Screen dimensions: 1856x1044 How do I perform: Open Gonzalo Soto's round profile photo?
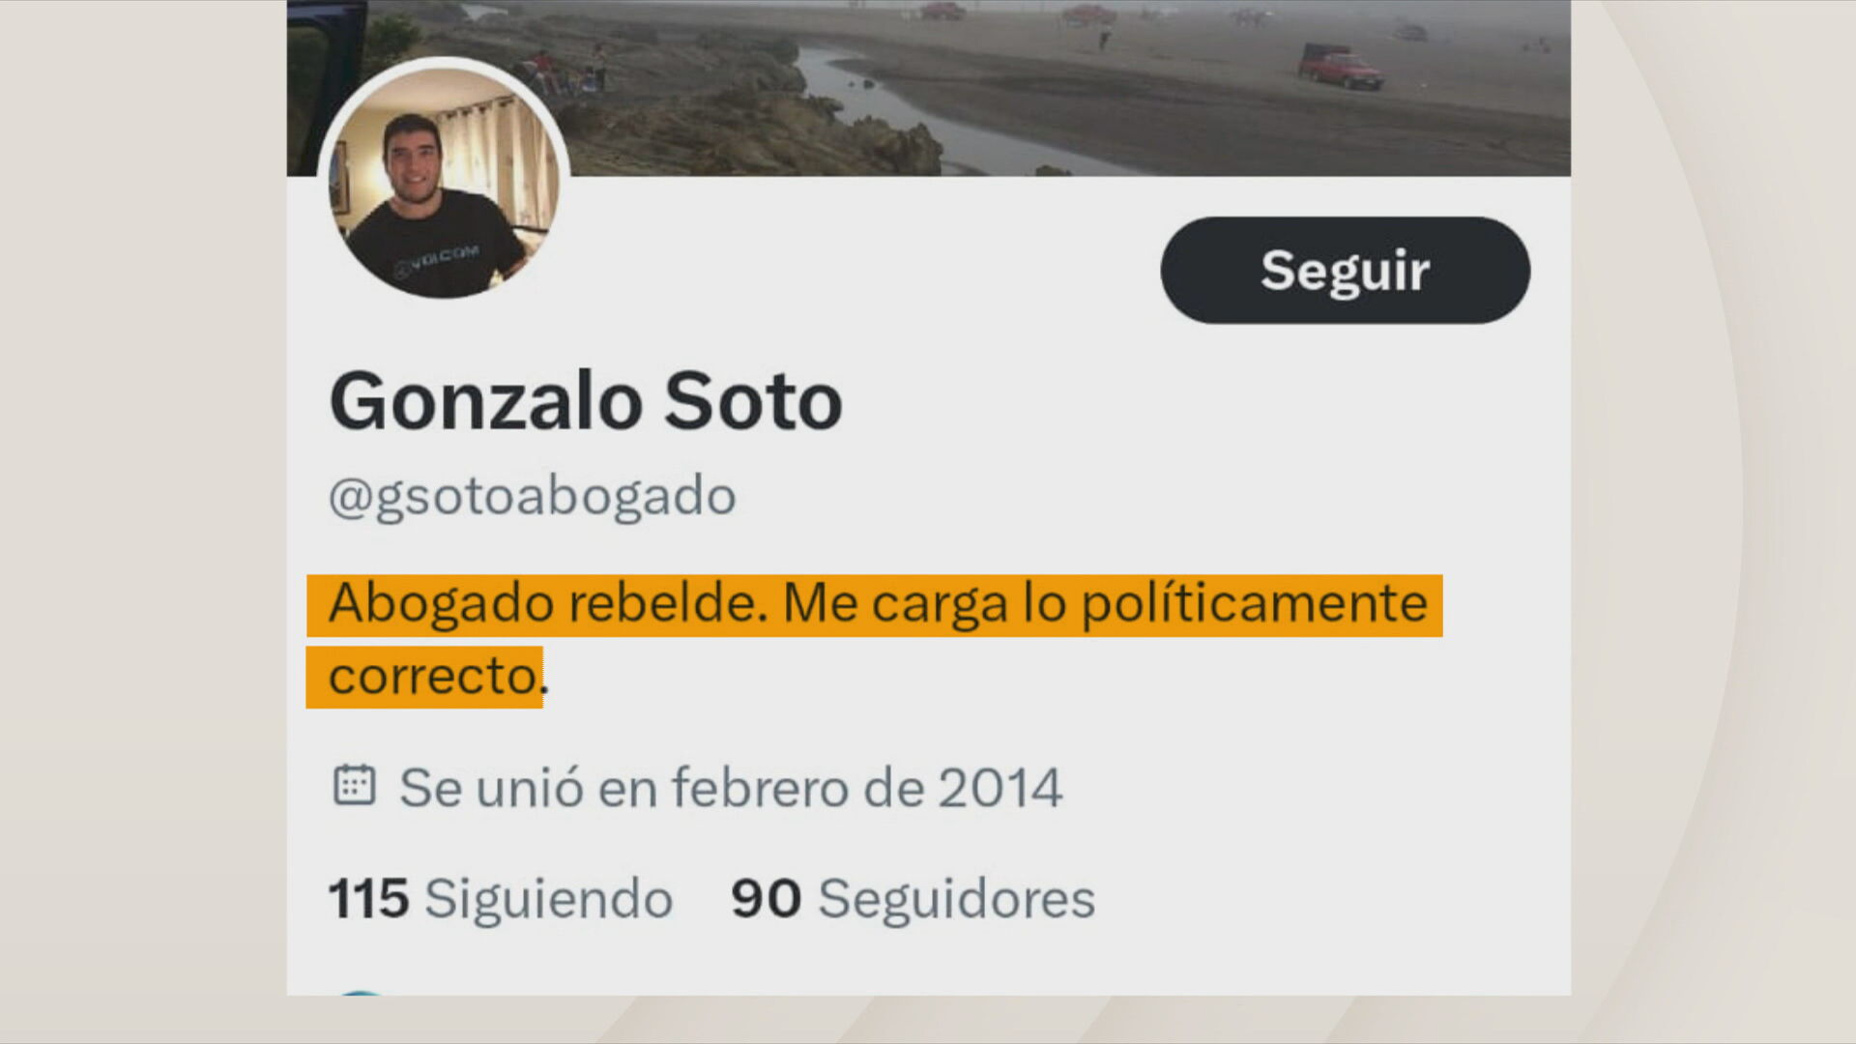444,182
